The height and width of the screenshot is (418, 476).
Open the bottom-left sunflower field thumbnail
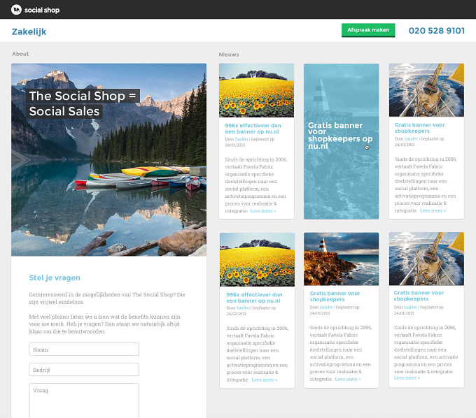coord(257,259)
